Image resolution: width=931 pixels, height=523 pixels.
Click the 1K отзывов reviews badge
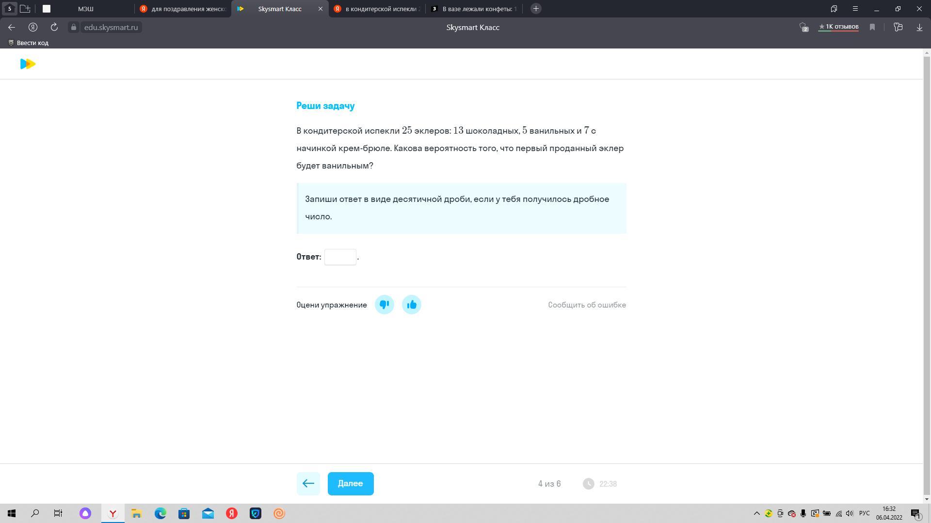point(838,27)
